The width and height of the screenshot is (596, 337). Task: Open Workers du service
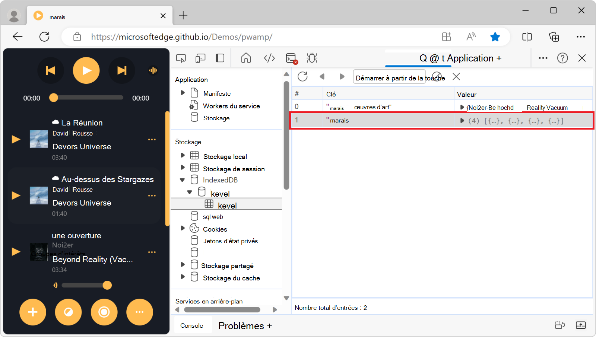[231, 106]
